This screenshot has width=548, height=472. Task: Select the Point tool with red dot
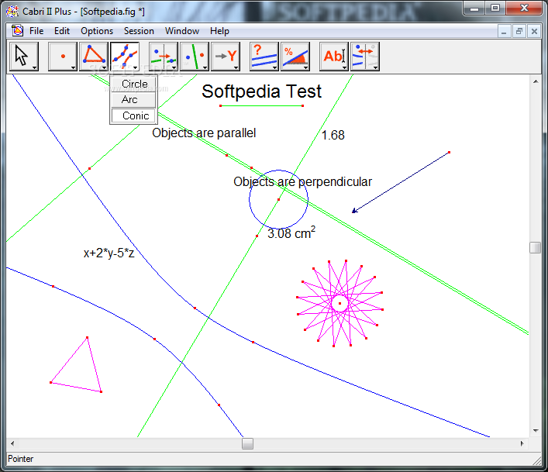(x=63, y=57)
